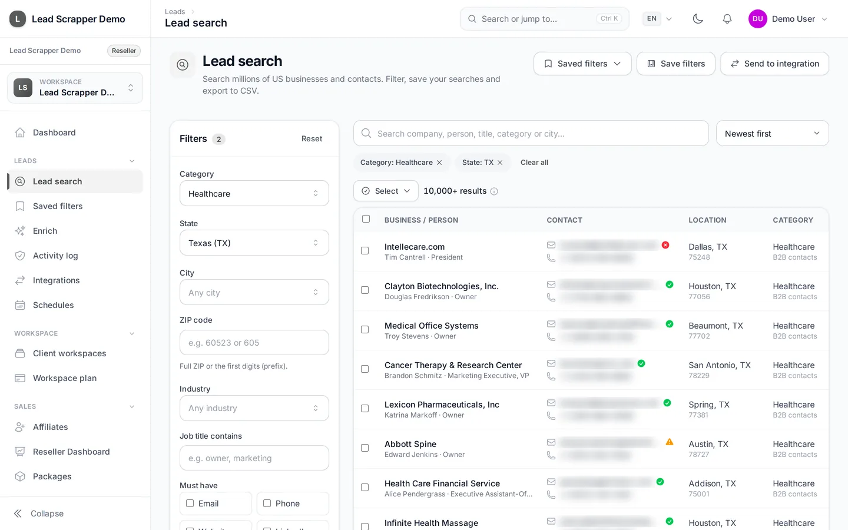Click the verified icon for Lexicon Pharmaceuticals
The width and height of the screenshot is (848, 530).
667,403
